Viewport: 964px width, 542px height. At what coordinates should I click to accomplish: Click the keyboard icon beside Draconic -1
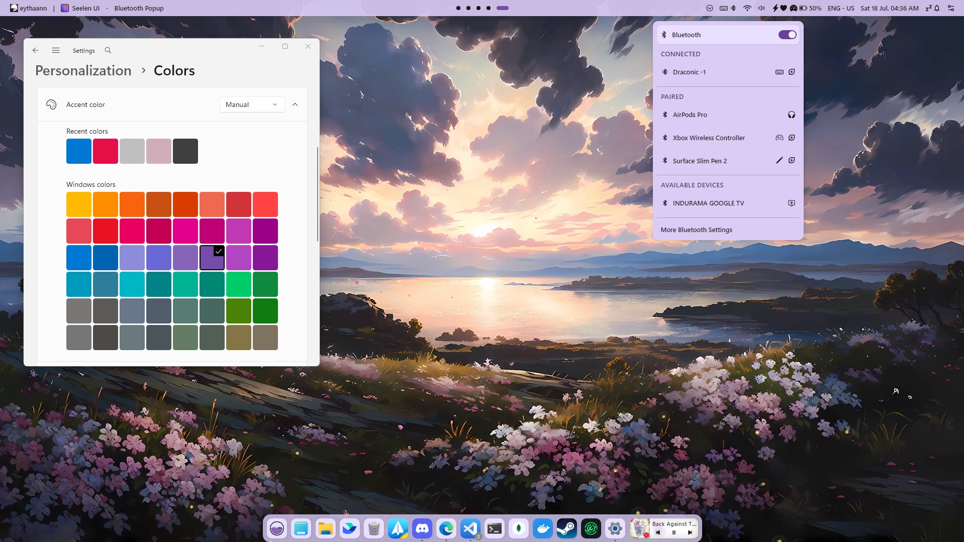coord(779,72)
